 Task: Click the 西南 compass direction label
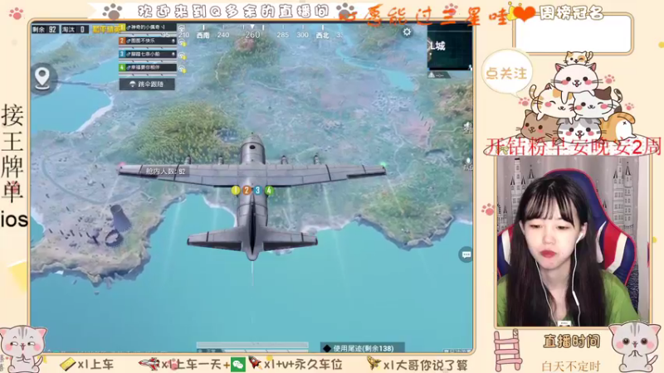point(203,35)
